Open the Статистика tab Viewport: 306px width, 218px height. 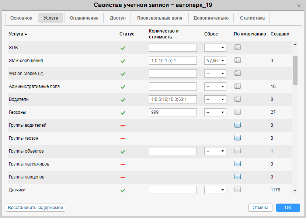(x=252, y=18)
